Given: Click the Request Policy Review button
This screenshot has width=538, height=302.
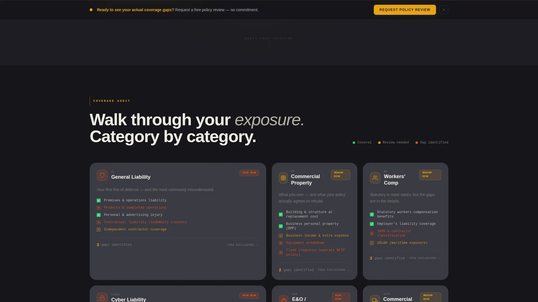Looking at the screenshot, I should tap(405, 10).
